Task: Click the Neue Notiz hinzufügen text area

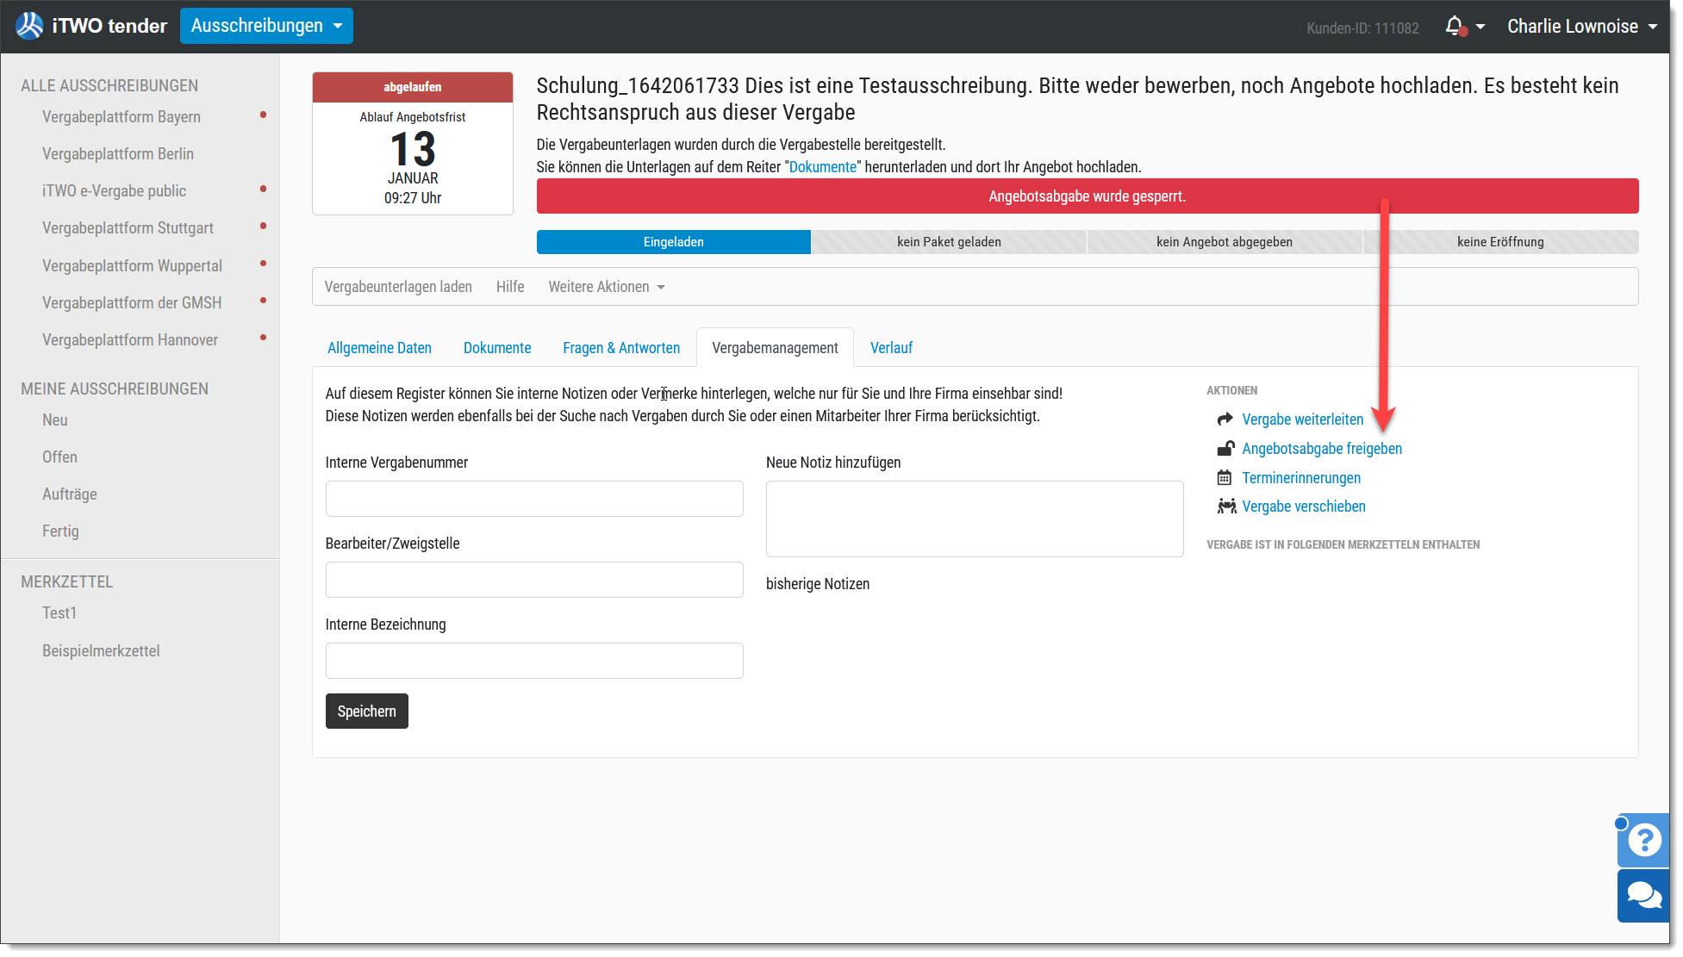Action: pyautogui.click(x=975, y=519)
